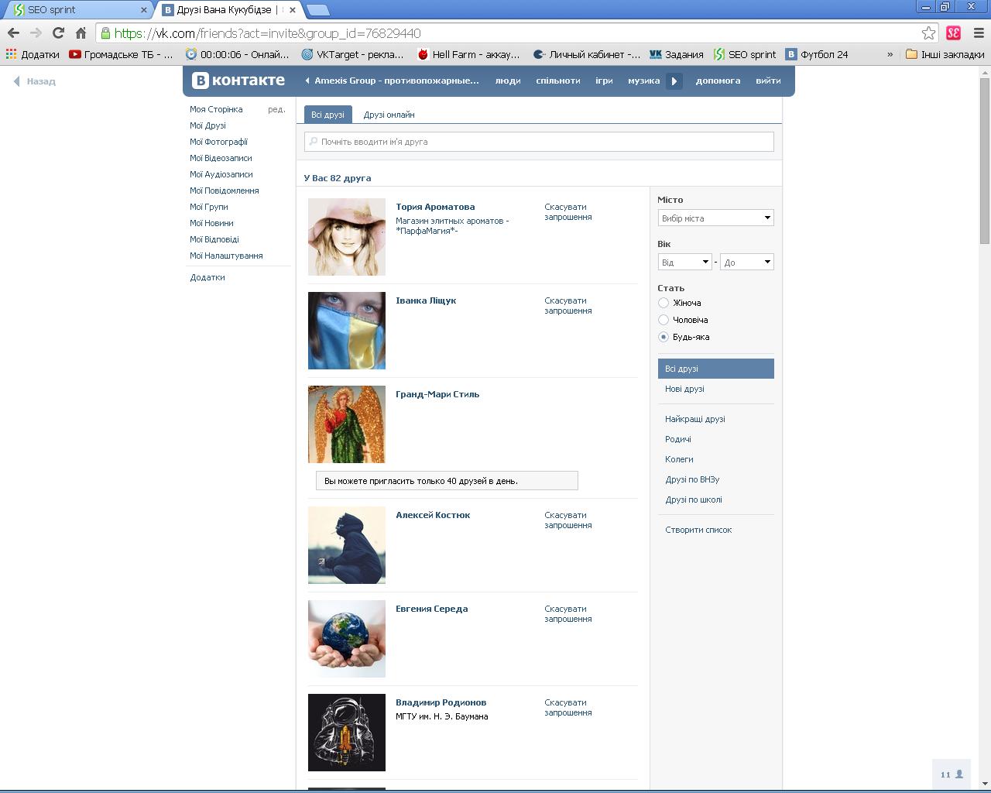Cancel invitation for Владимир Родионов
Screen dimensions: 991x793
(x=568, y=708)
